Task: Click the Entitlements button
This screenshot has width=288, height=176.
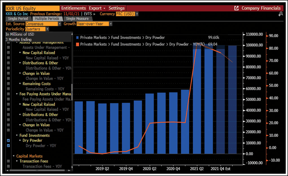Action: (x=74, y=8)
